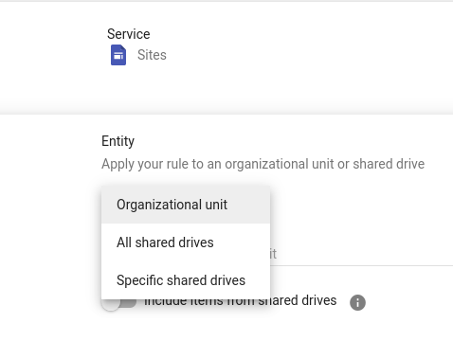Pick Specific shared drives option
The image size is (453, 341).
click(x=181, y=280)
